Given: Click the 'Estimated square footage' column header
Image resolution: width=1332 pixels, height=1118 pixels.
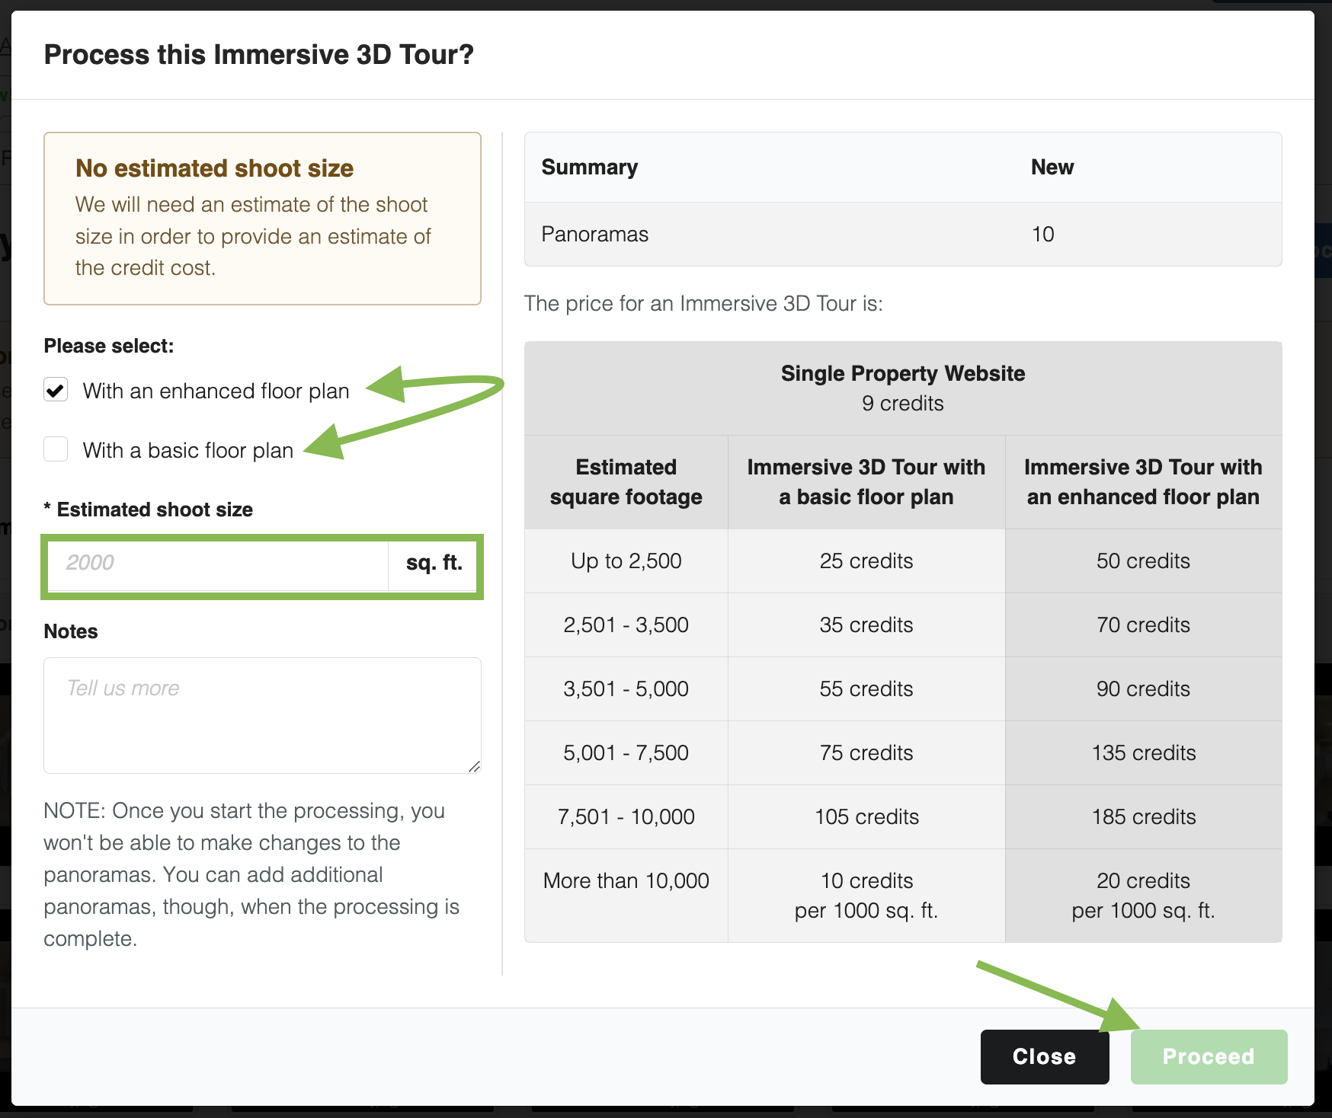Looking at the screenshot, I should (626, 482).
